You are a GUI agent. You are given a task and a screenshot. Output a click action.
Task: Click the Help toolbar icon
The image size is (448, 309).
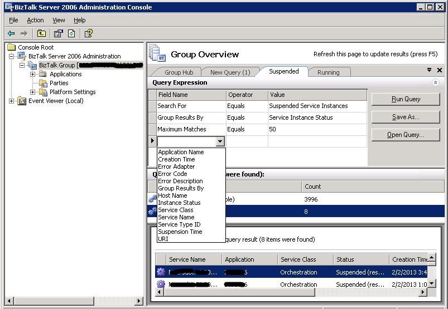tap(88, 33)
